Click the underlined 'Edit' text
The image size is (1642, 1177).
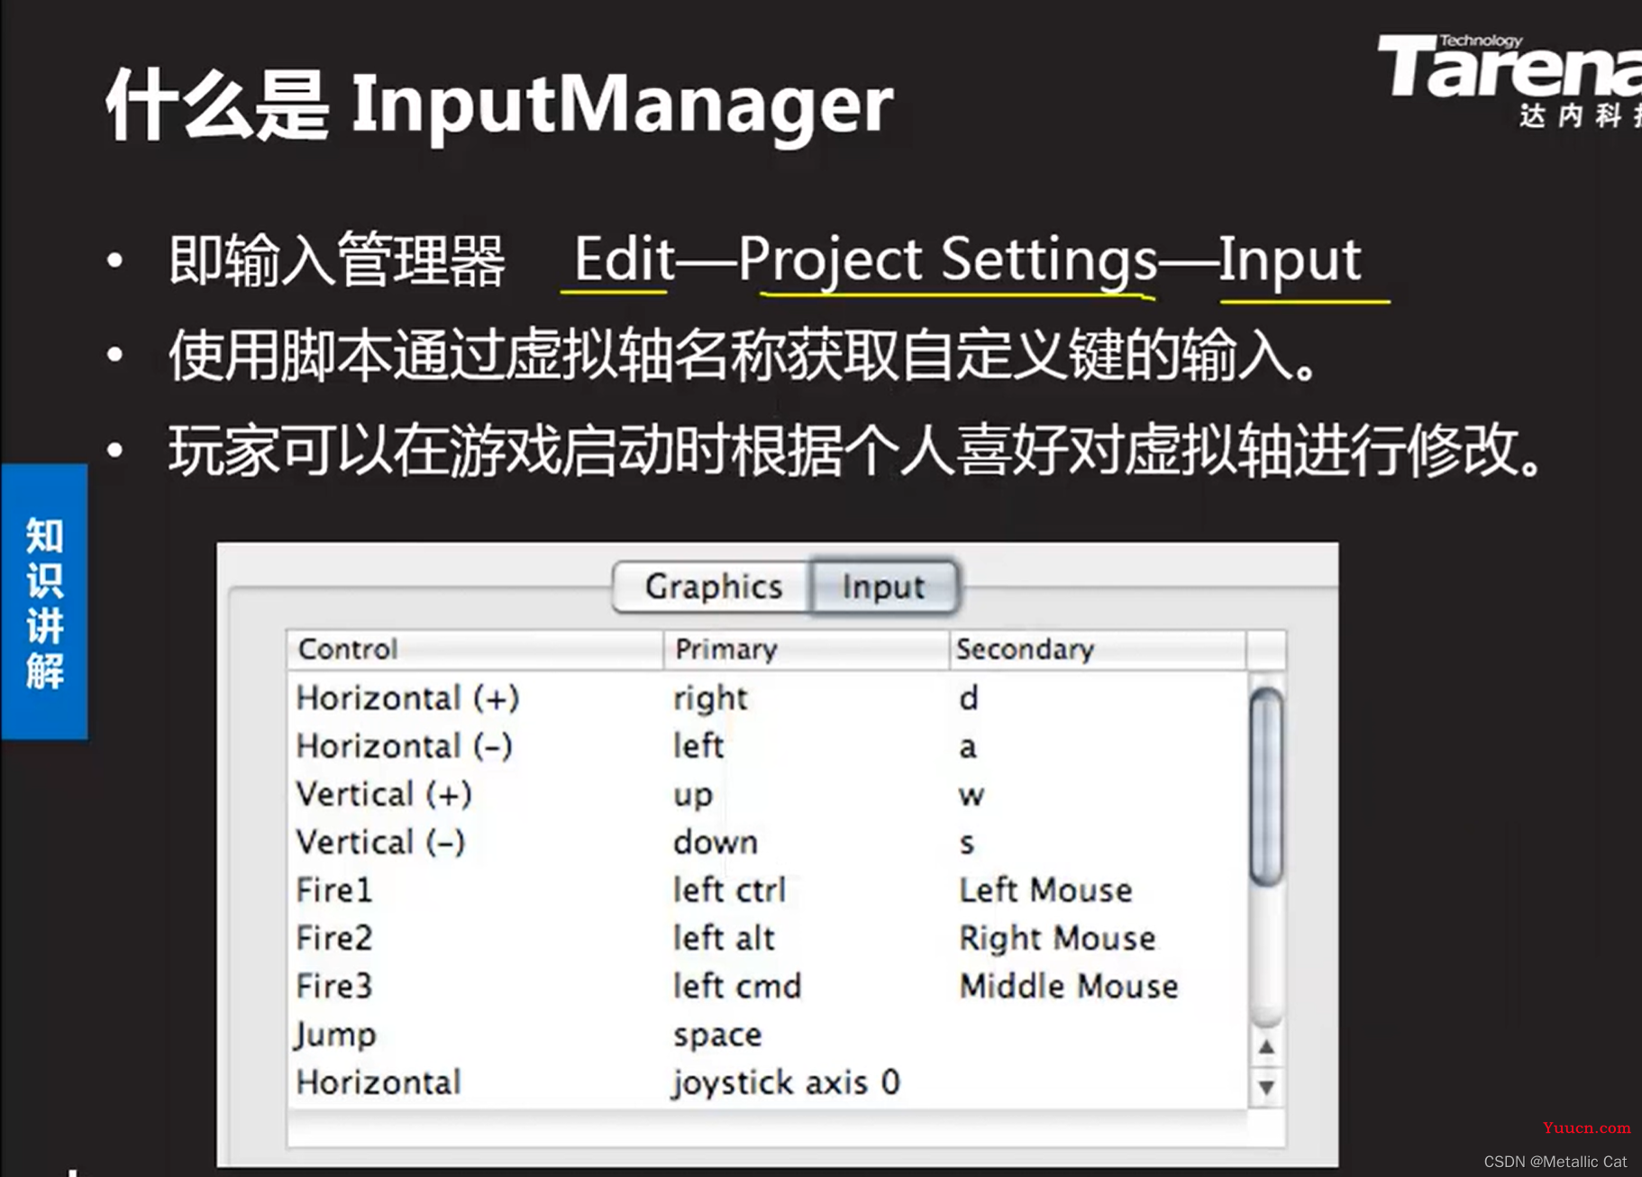click(x=624, y=260)
